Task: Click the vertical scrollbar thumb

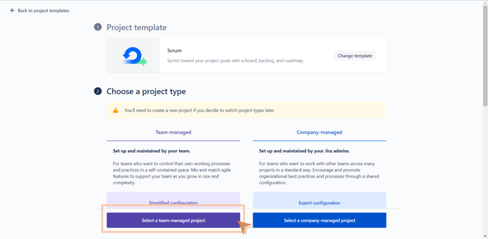Action: pyautogui.click(x=485, y=56)
